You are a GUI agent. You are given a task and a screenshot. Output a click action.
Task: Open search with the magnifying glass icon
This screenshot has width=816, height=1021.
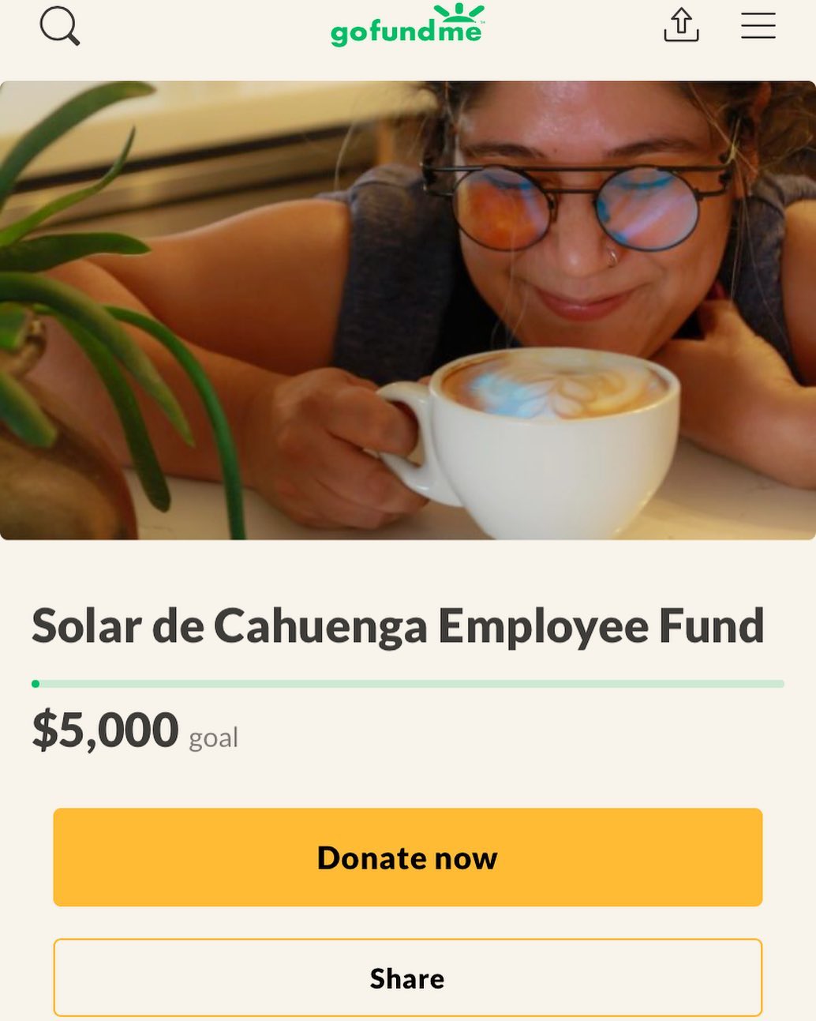60,26
